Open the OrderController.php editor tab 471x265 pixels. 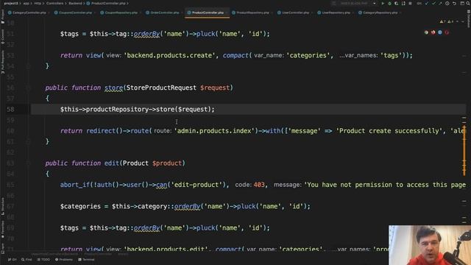[163, 13]
